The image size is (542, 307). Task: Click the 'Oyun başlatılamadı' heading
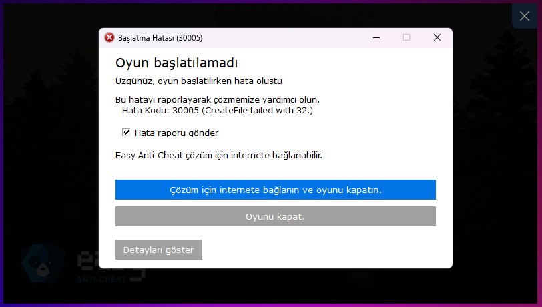pyautogui.click(x=177, y=63)
